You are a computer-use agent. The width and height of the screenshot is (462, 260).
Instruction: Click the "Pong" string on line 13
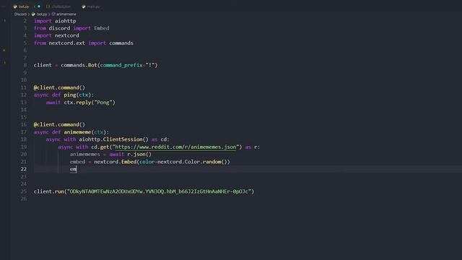(x=103, y=103)
